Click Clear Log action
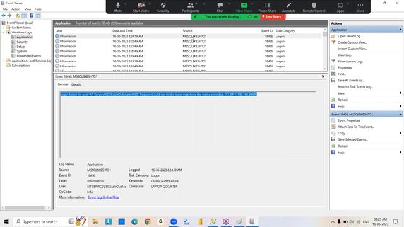Viewport: 404px width, 227px height. 345,55
